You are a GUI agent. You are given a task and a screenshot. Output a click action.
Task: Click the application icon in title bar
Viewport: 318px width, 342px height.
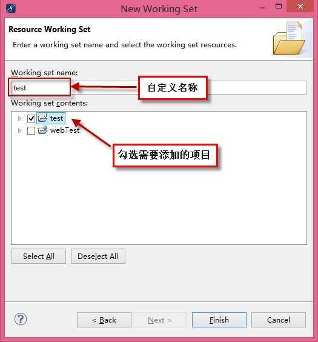pyautogui.click(x=11, y=9)
